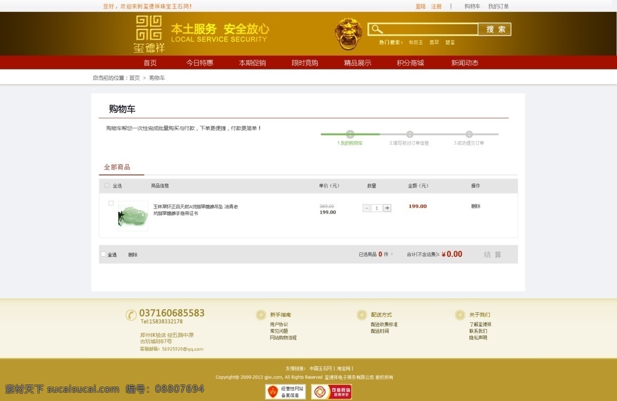Click the ¥0.00 total amount

452,254
